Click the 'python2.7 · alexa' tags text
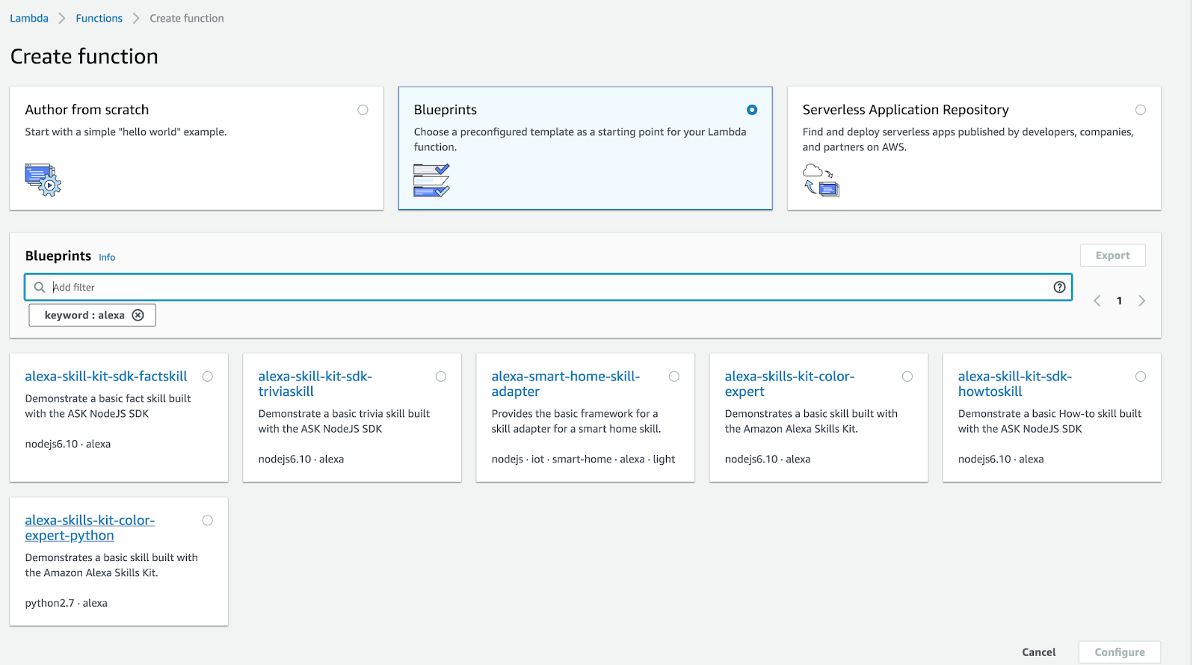This screenshot has height=665, width=1196. [66, 603]
